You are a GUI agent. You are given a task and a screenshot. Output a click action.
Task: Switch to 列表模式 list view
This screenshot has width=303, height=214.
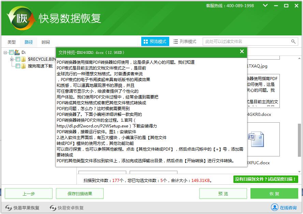tap(185, 42)
